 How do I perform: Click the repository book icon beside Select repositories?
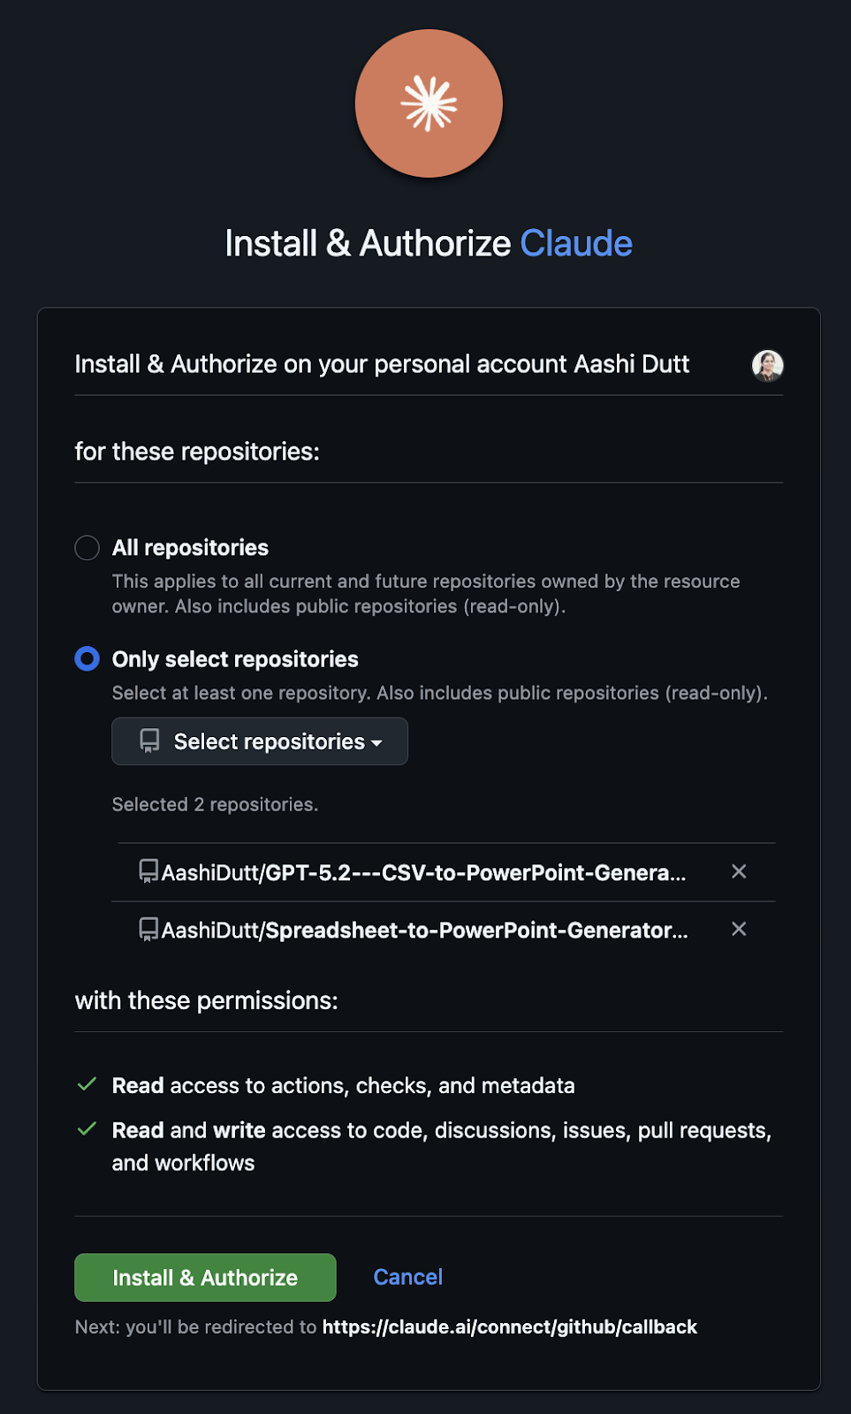(148, 741)
